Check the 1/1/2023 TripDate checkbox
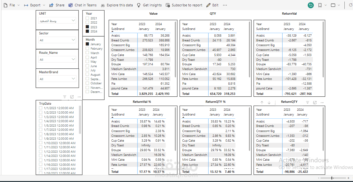Viewport: 353px width, 182px height. 41,108
